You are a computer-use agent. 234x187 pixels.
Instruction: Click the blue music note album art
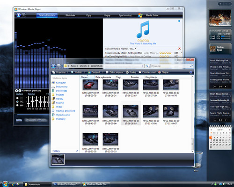pos(143,29)
